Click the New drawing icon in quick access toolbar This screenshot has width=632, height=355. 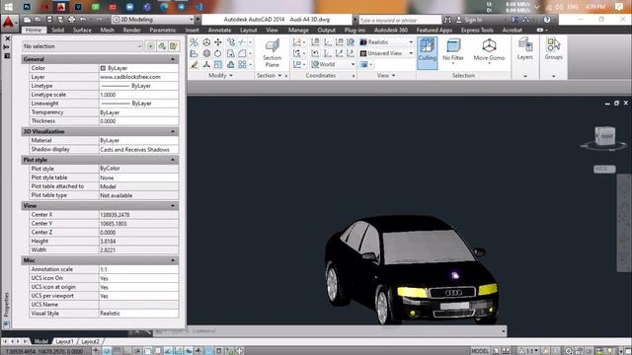27,20
